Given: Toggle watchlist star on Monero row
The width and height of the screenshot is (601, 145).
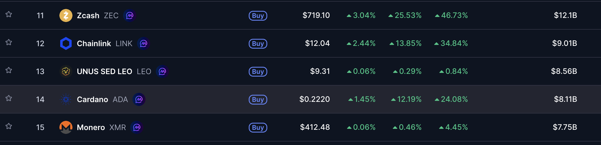Looking at the screenshot, I should click(9, 126).
